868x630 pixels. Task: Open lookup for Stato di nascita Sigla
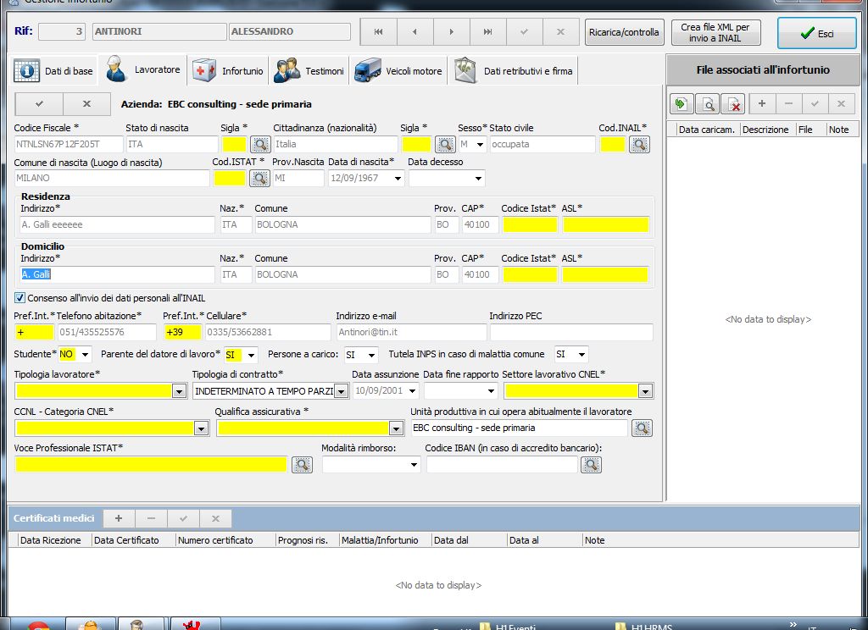point(260,144)
